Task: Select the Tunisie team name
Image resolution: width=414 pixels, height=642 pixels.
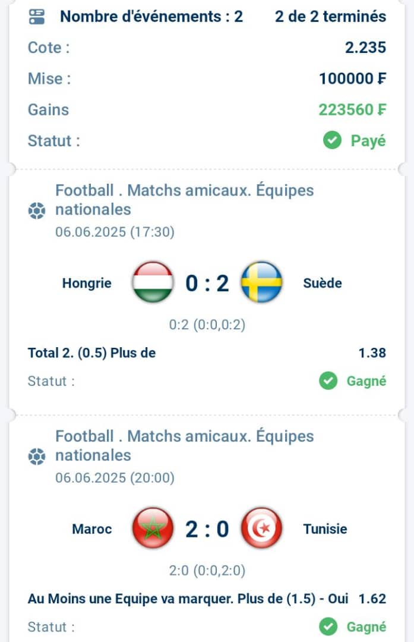Action: [x=325, y=529]
